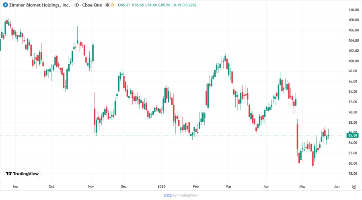Click the Feb label on time axis
Viewport: 362px width, 200px height.
coord(196,186)
